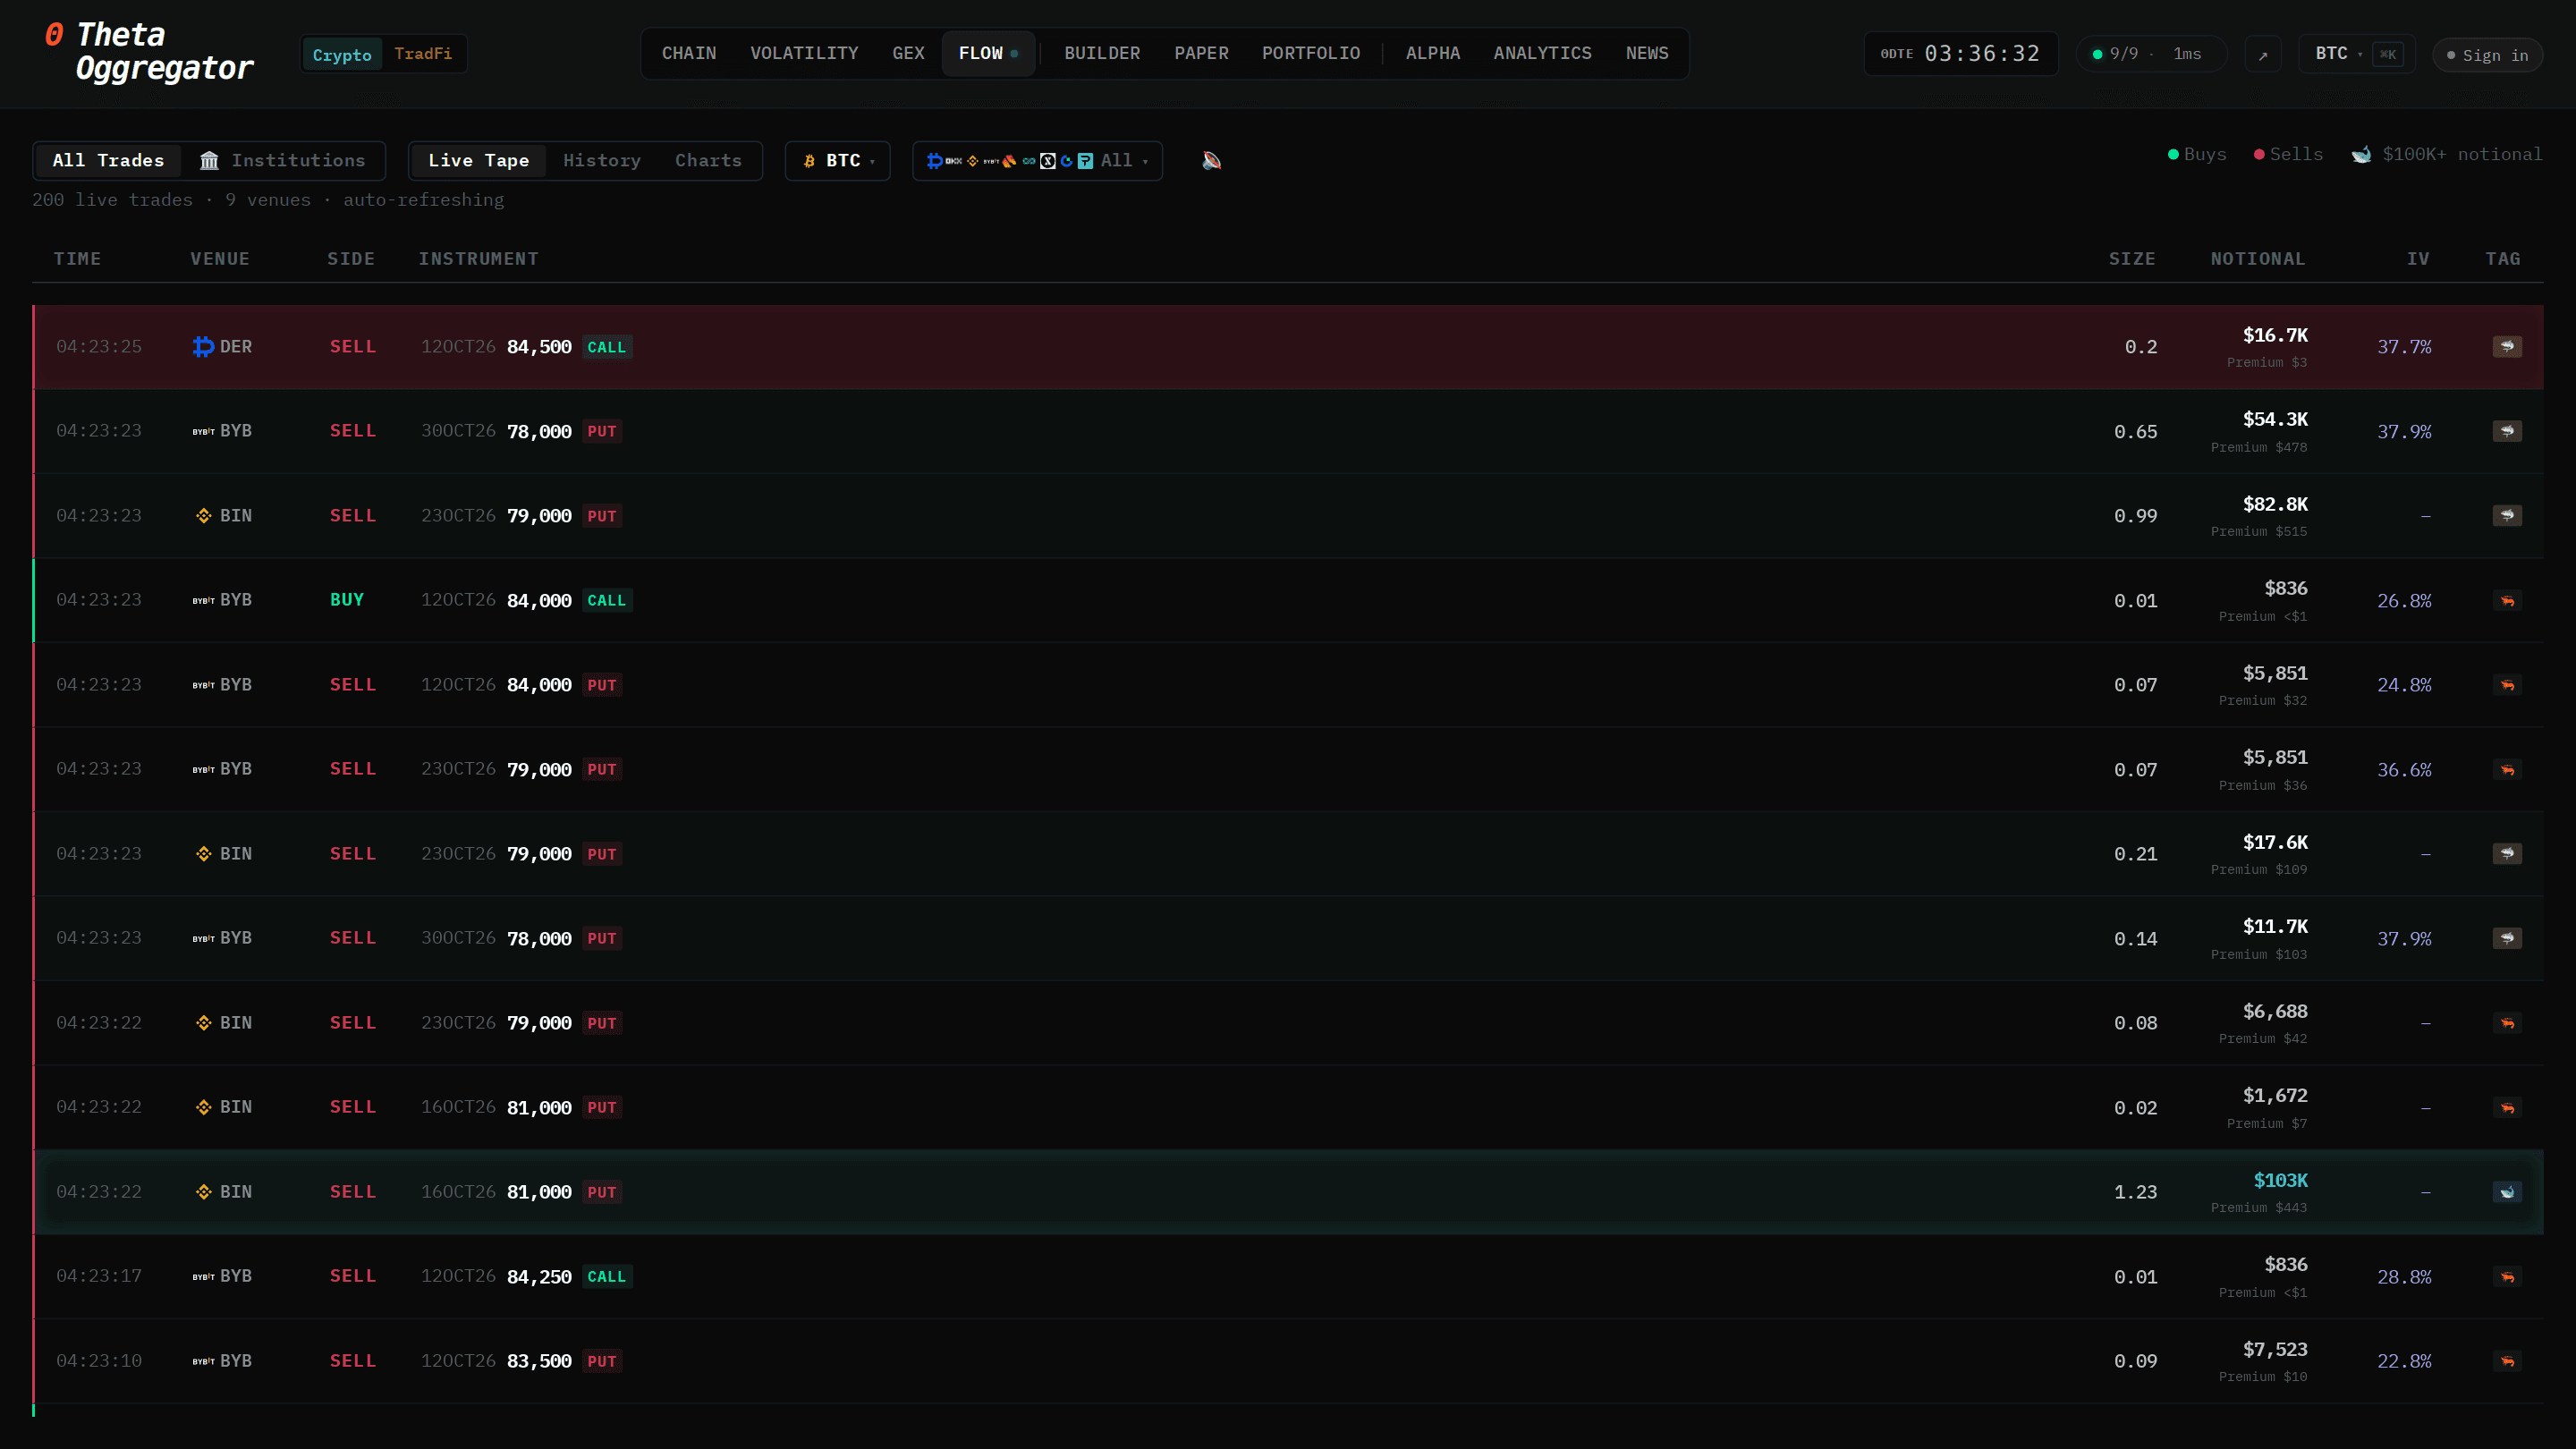Viewport: 2576px width, 1449px height.
Task: Click the tag icon on the $54.3K row
Action: (x=2507, y=431)
